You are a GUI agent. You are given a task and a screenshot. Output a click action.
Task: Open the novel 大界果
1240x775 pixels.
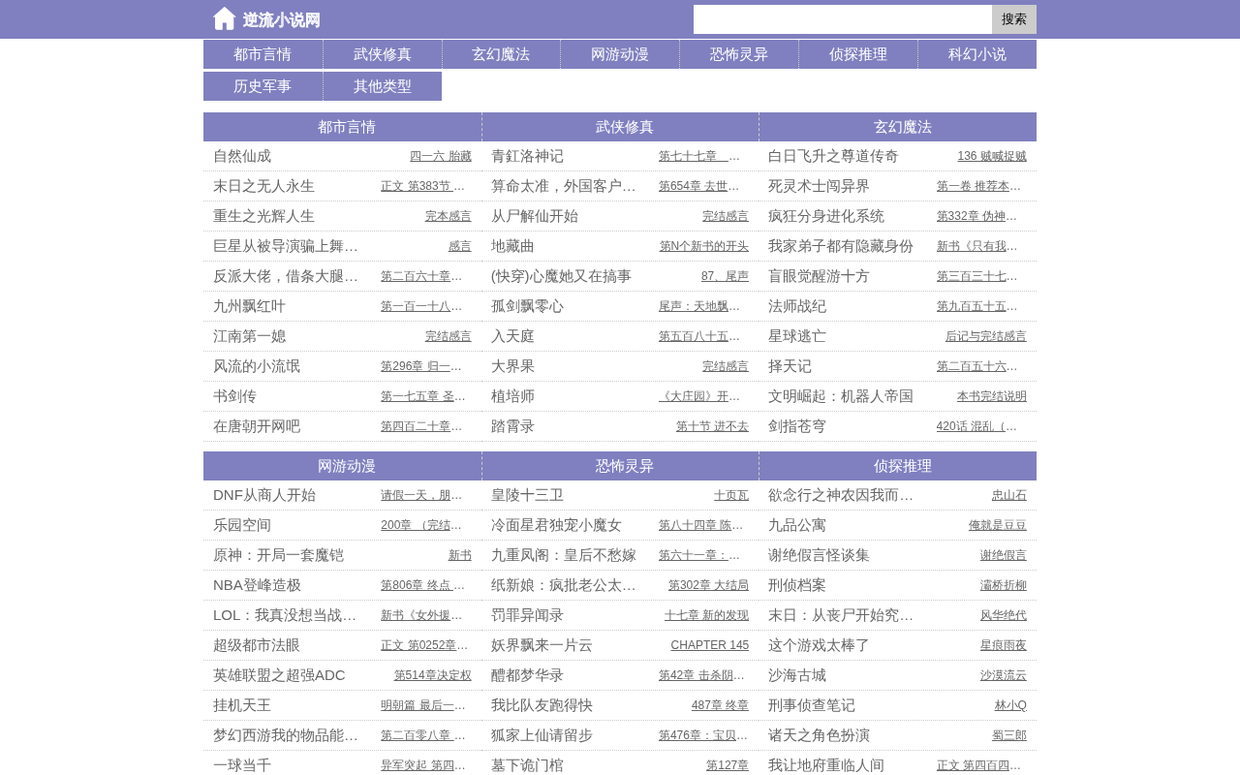click(x=512, y=366)
